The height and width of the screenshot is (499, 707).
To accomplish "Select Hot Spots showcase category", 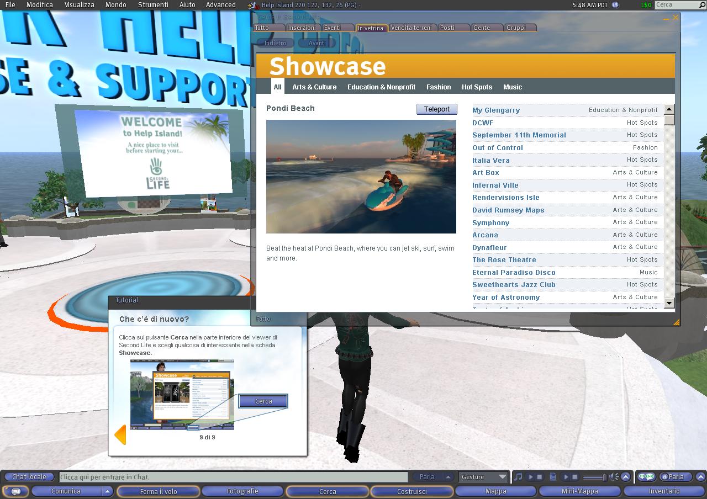I will pos(477,87).
